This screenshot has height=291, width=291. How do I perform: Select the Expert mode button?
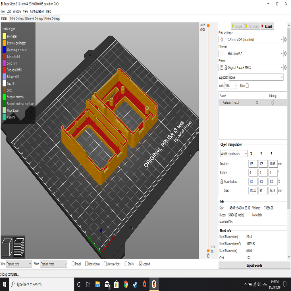(x=267, y=26)
